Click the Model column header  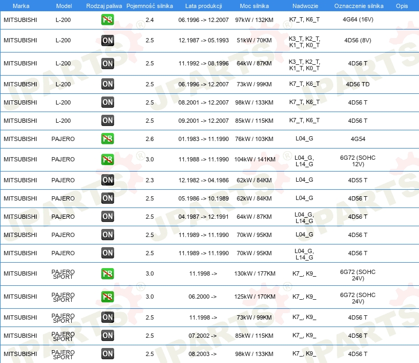click(x=64, y=6)
